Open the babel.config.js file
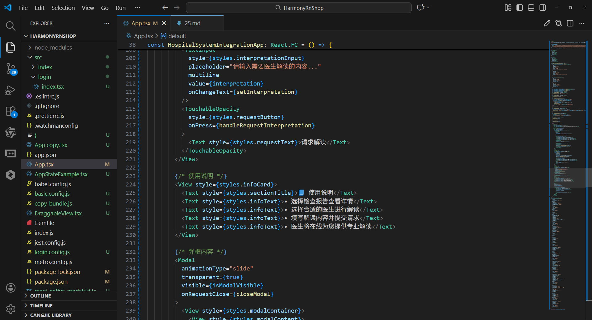The height and width of the screenshot is (320, 592). 69,184
